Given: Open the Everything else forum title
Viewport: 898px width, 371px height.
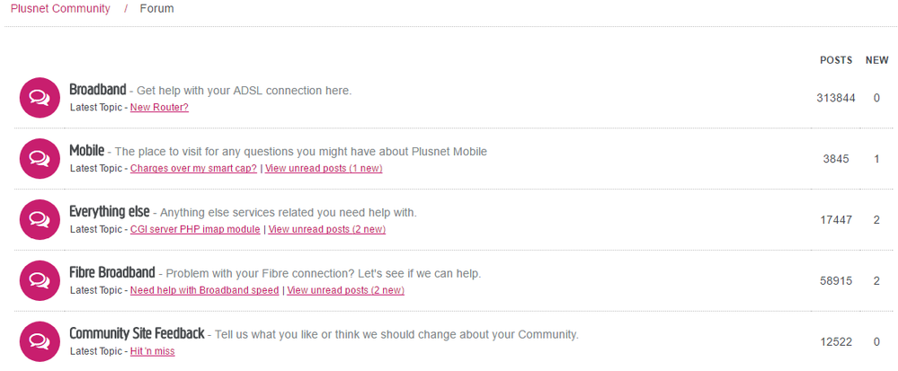Looking at the screenshot, I should coord(110,212).
